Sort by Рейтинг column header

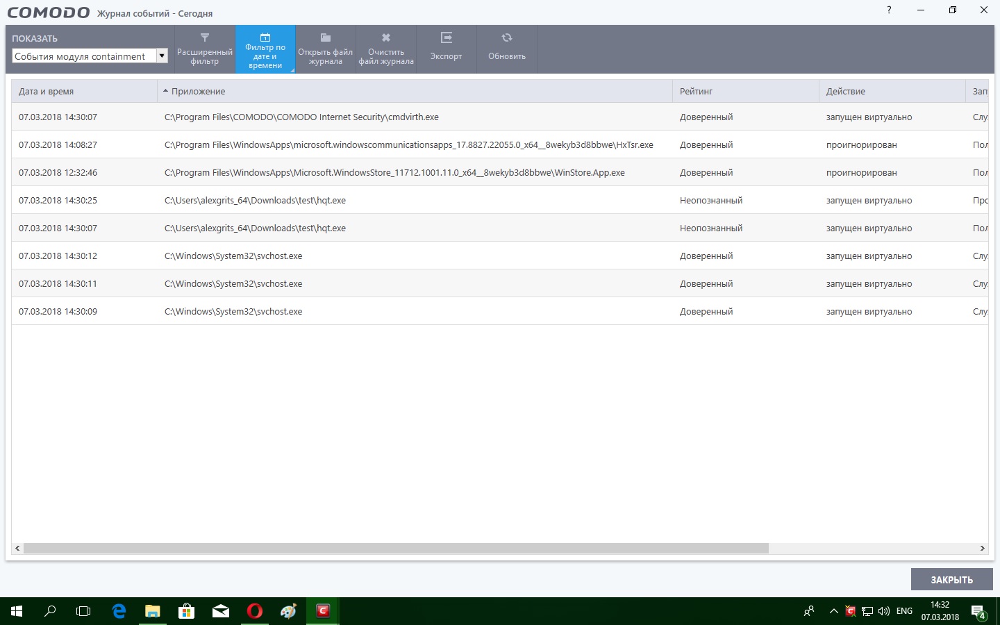click(746, 92)
